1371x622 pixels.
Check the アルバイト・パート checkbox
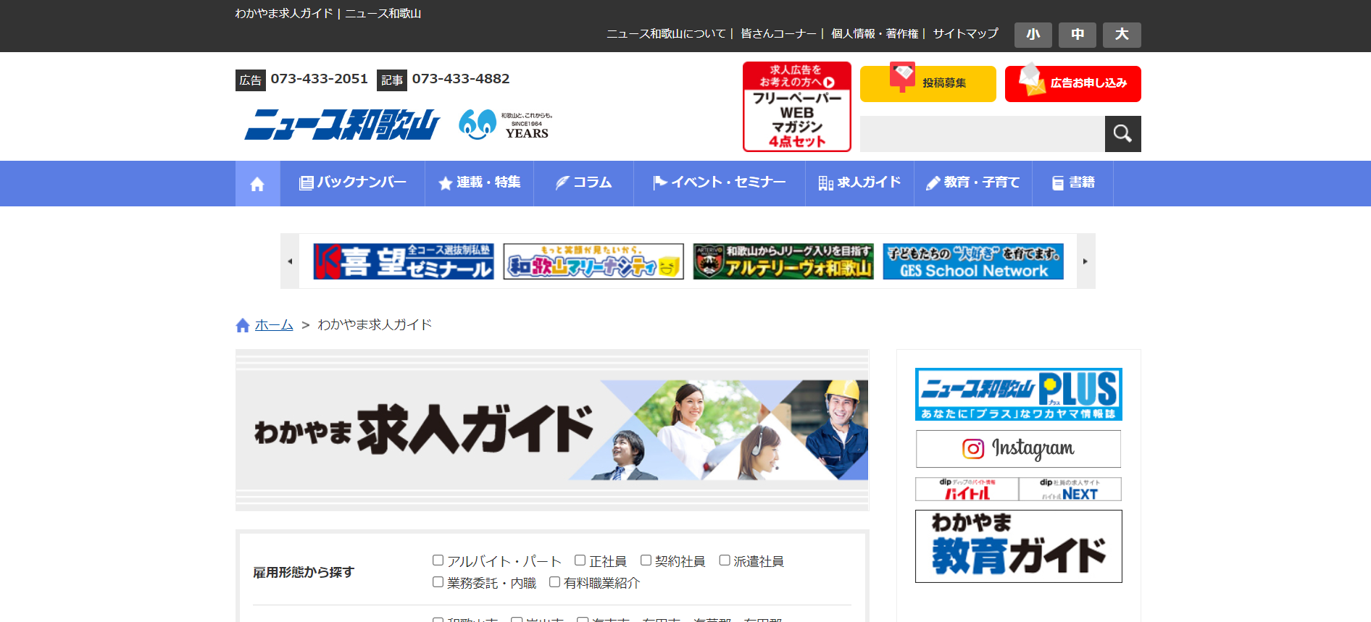tap(438, 560)
